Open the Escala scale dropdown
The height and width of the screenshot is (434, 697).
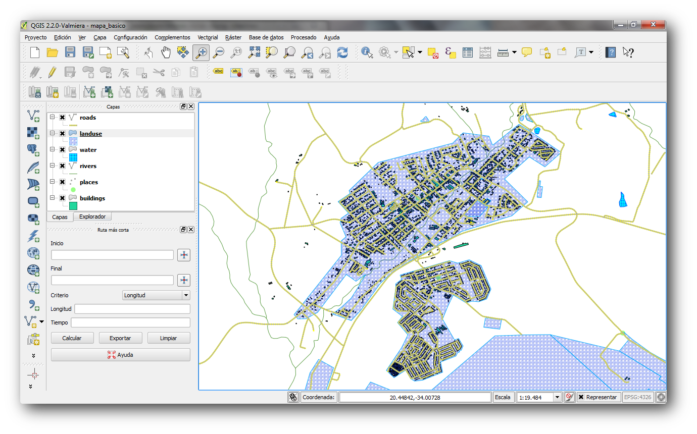pos(558,397)
